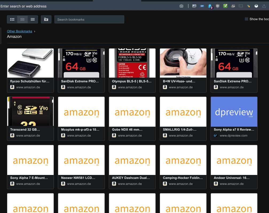Click 'Olympus BLS-5 | BLS-5…' bookmark title
This screenshot has width=269, height=213.
pyautogui.click(x=132, y=81)
